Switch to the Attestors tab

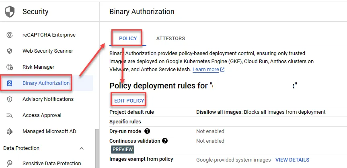(170, 39)
